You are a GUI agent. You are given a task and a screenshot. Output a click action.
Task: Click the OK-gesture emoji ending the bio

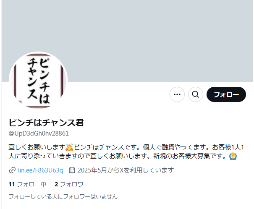click(x=233, y=156)
